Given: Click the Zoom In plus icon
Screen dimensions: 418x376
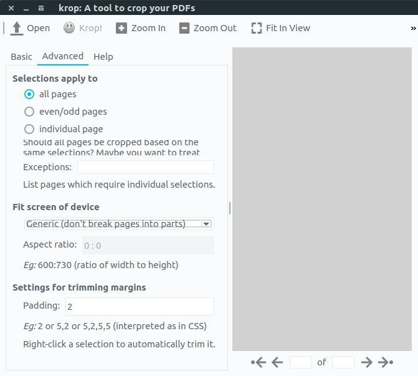Looking at the screenshot, I should [121, 28].
